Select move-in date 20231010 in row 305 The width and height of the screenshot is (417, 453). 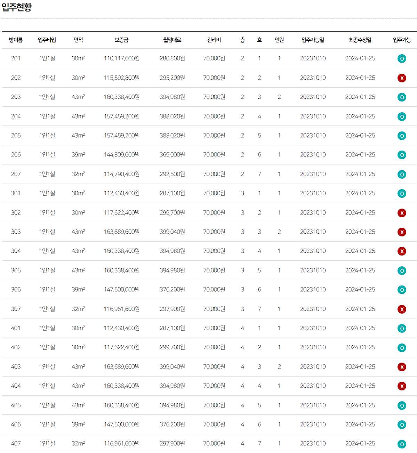pos(313,270)
